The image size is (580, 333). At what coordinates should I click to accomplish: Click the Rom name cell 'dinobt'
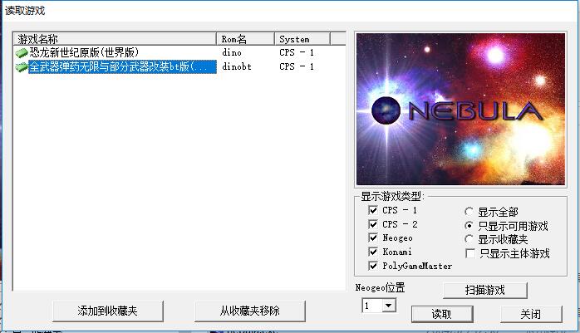237,66
